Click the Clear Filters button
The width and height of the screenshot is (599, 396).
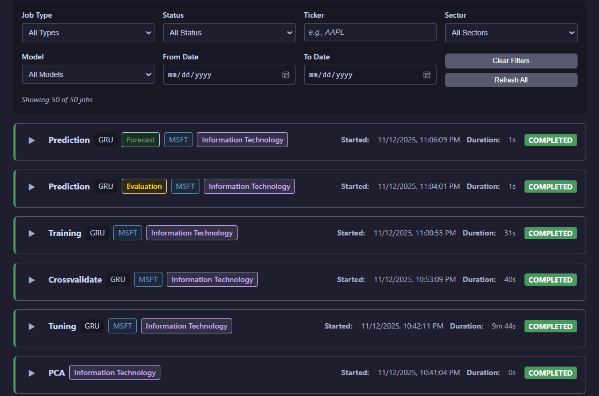[x=511, y=61]
